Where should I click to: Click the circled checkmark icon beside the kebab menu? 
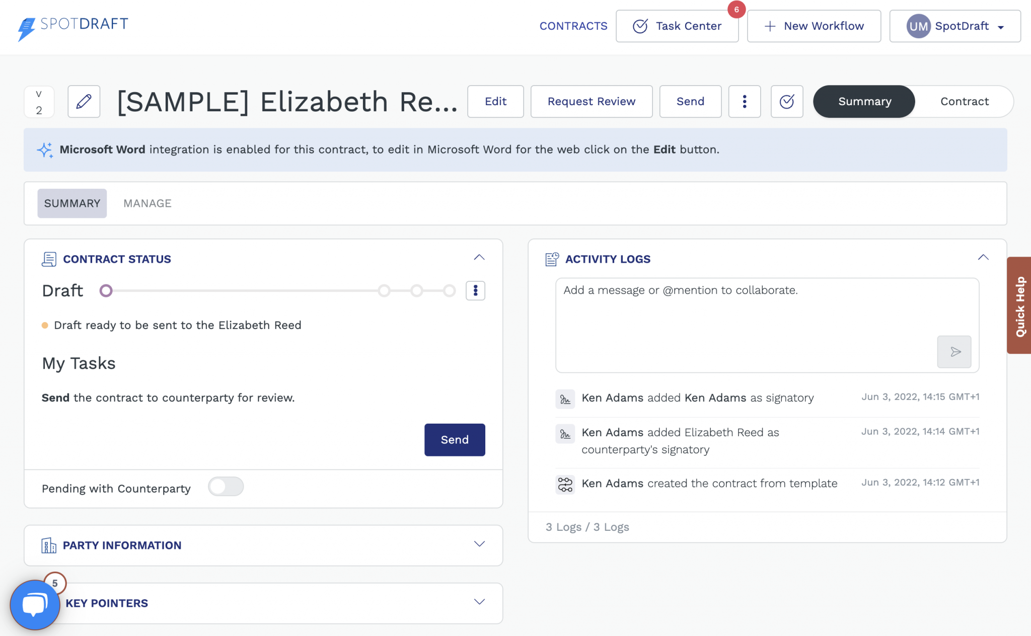(x=787, y=102)
